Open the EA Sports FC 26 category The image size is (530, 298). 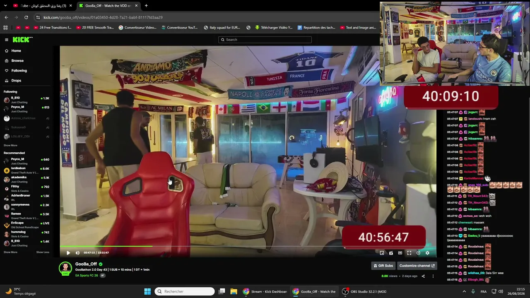tap(87, 275)
